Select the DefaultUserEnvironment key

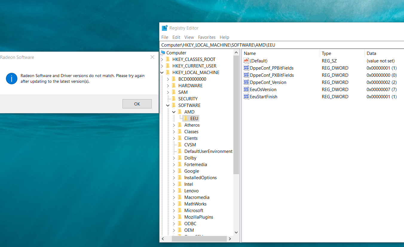pos(208,151)
